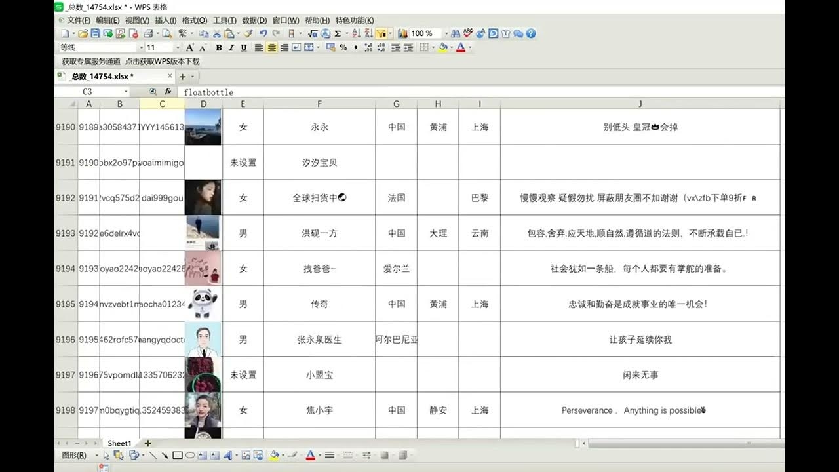The image size is (839, 472).
Task: Click the Format Painter brush icon
Action: [x=249, y=34]
